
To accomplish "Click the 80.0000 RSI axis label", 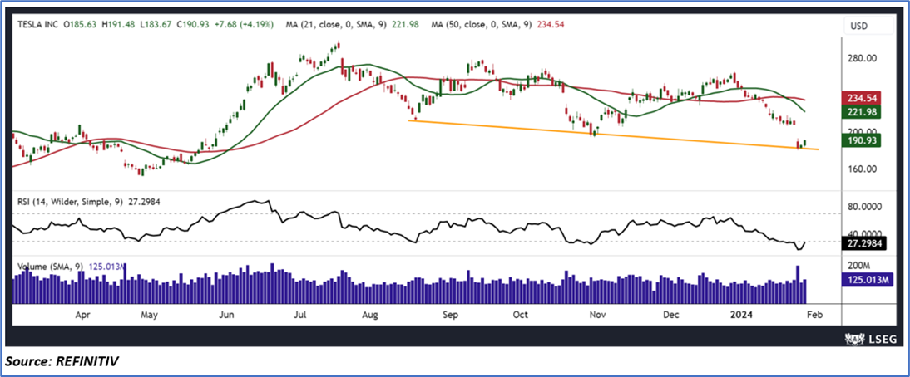I will tap(864, 206).
